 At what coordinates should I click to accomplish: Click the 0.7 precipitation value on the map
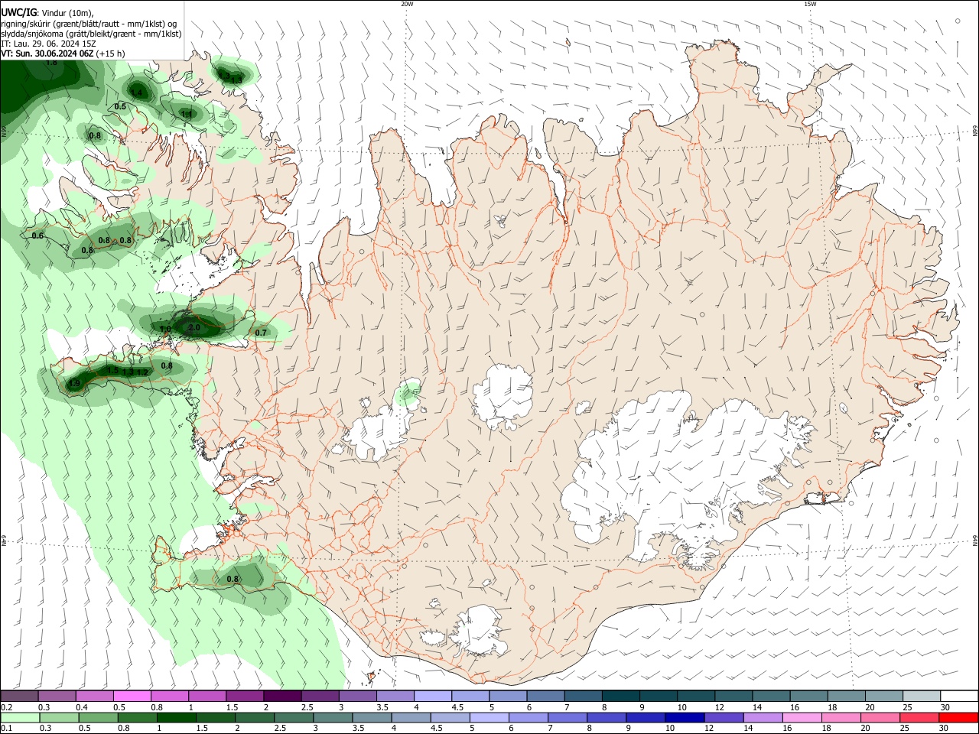coord(261,333)
